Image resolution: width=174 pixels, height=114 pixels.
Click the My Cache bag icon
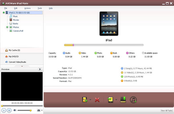[x=7, y=50]
